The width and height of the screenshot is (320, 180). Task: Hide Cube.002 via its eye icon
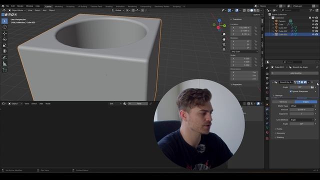tap(313, 31)
